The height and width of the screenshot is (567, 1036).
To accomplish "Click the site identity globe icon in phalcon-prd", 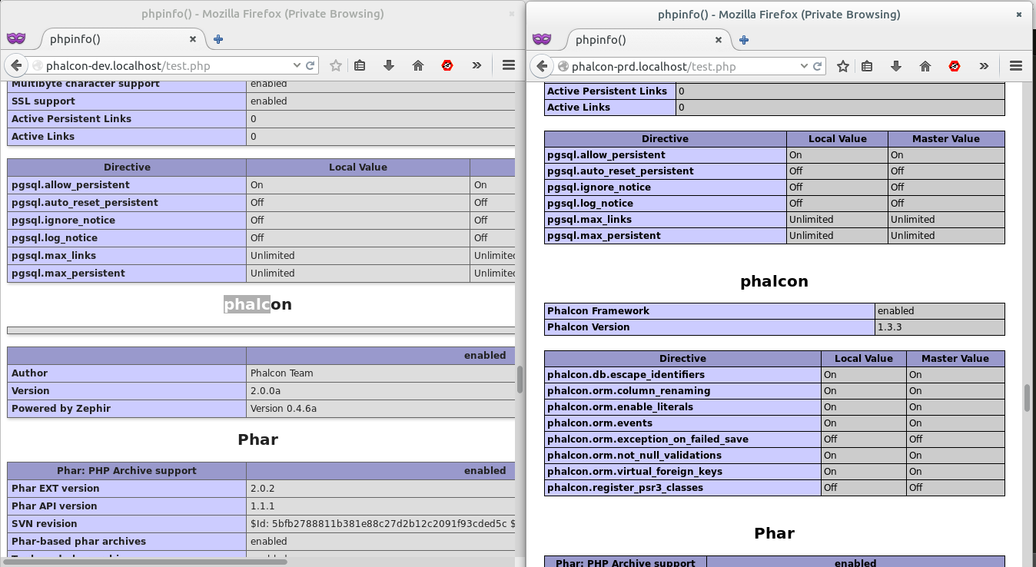I will point(563,66).
